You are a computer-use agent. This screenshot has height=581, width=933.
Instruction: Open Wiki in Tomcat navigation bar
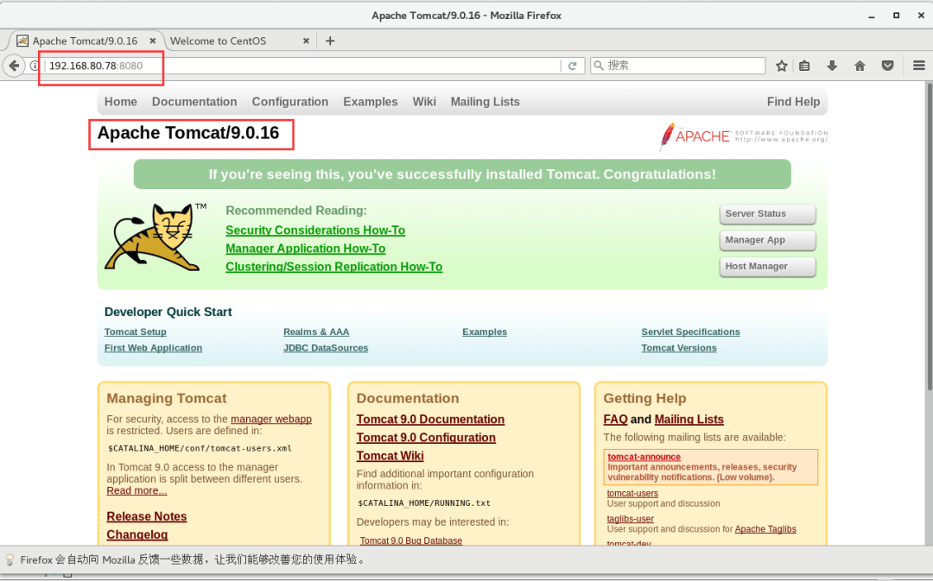[x=424, y=102]
